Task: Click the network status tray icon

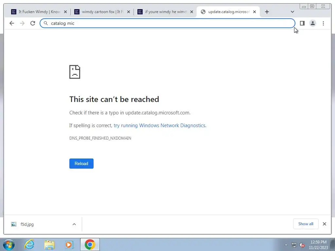Action: 294,245
